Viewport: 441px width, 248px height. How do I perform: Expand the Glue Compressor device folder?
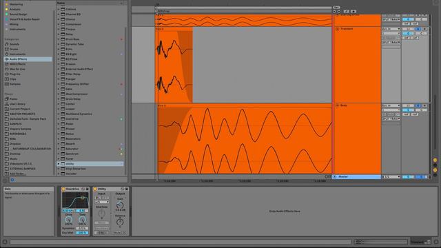click(x=59, y=94)
